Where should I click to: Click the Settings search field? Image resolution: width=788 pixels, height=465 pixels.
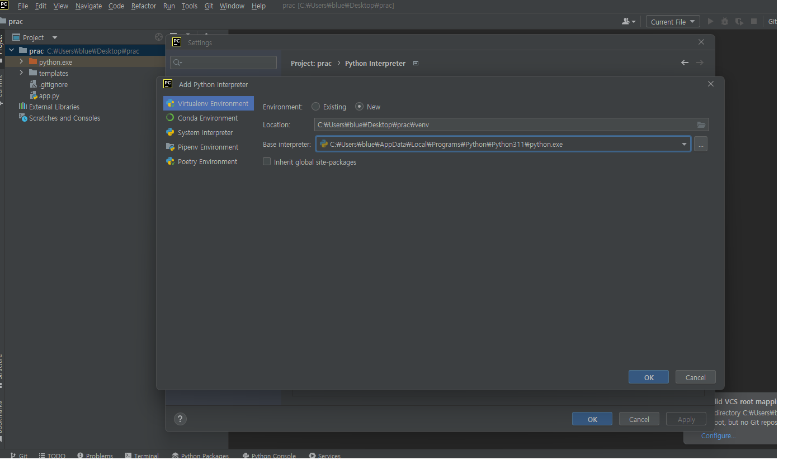pyautogui.click(x=224, y=63)
